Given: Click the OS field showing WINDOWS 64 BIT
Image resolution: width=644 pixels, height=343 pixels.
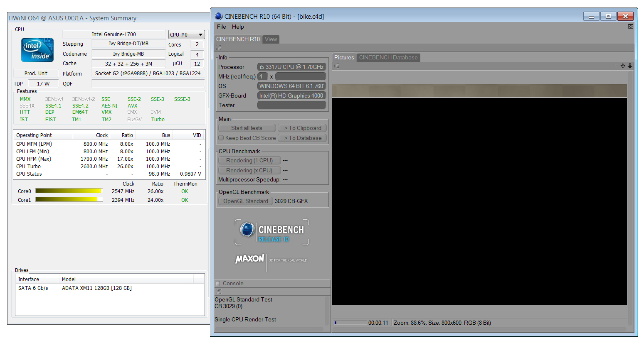Looking at the screenshot, I should [x=291, y=86].
